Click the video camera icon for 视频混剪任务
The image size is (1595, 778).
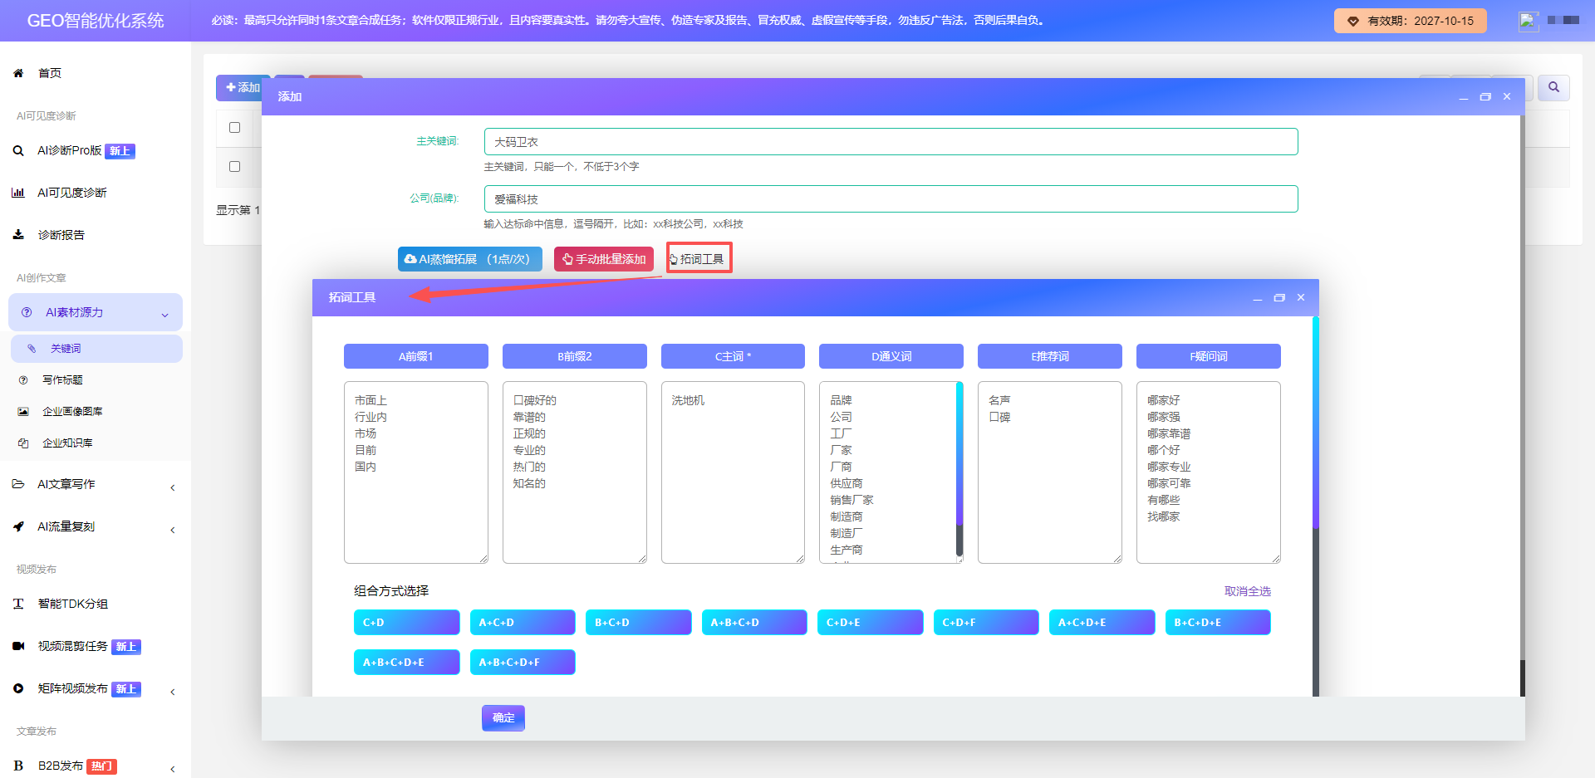coord(18,646)
